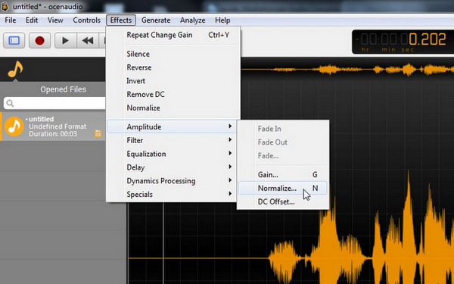Click the save indicator icon on untitled
The image size is (454, 284).
click(98, 133)
